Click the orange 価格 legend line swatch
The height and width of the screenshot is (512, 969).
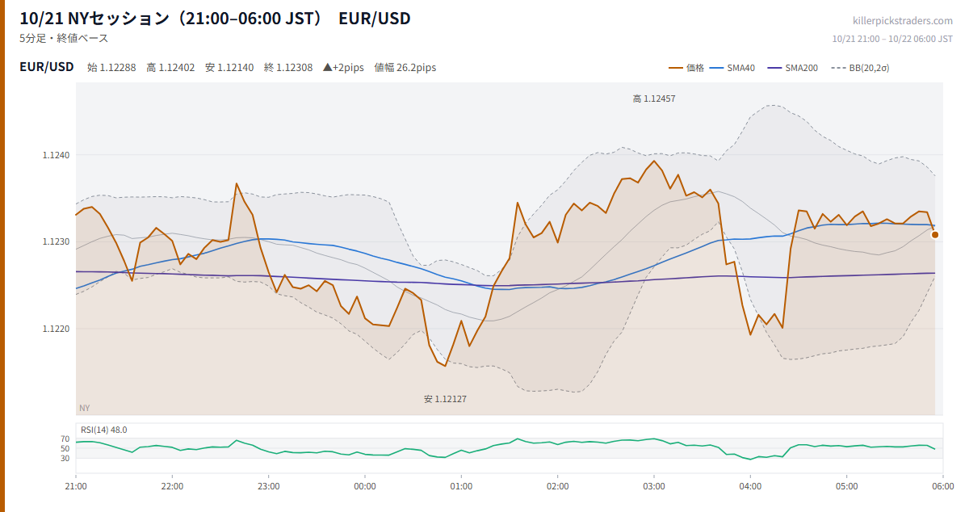(676, 68)
